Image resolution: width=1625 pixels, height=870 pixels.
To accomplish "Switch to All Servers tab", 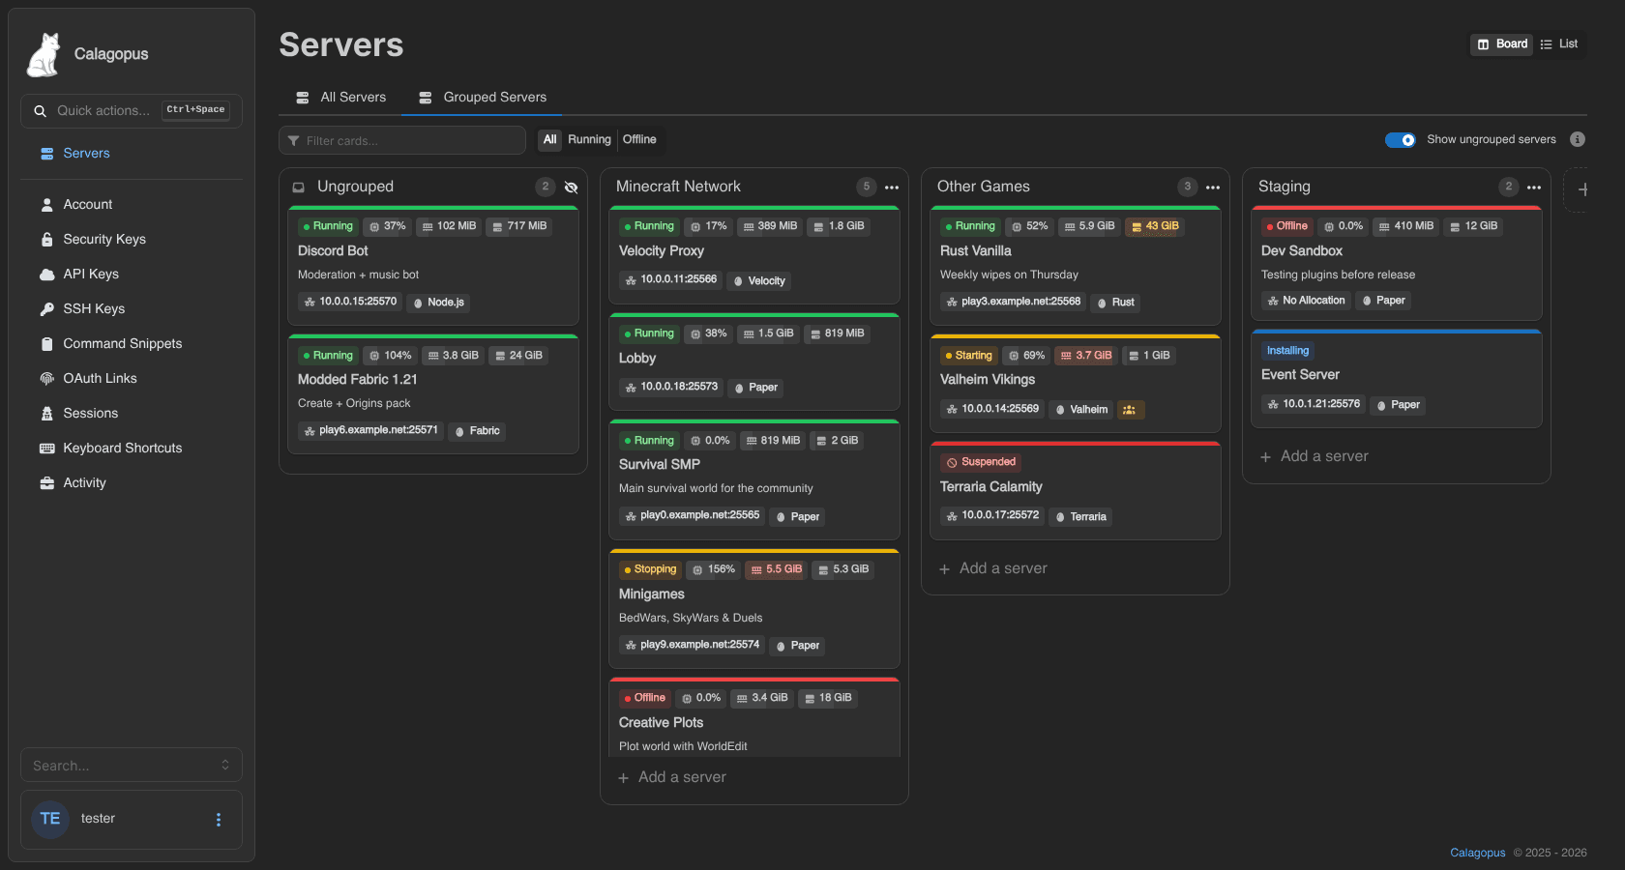I will tap(340, 98).
